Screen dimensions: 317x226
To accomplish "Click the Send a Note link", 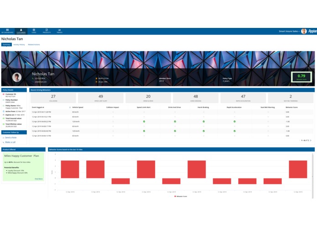I will (10, 138).
